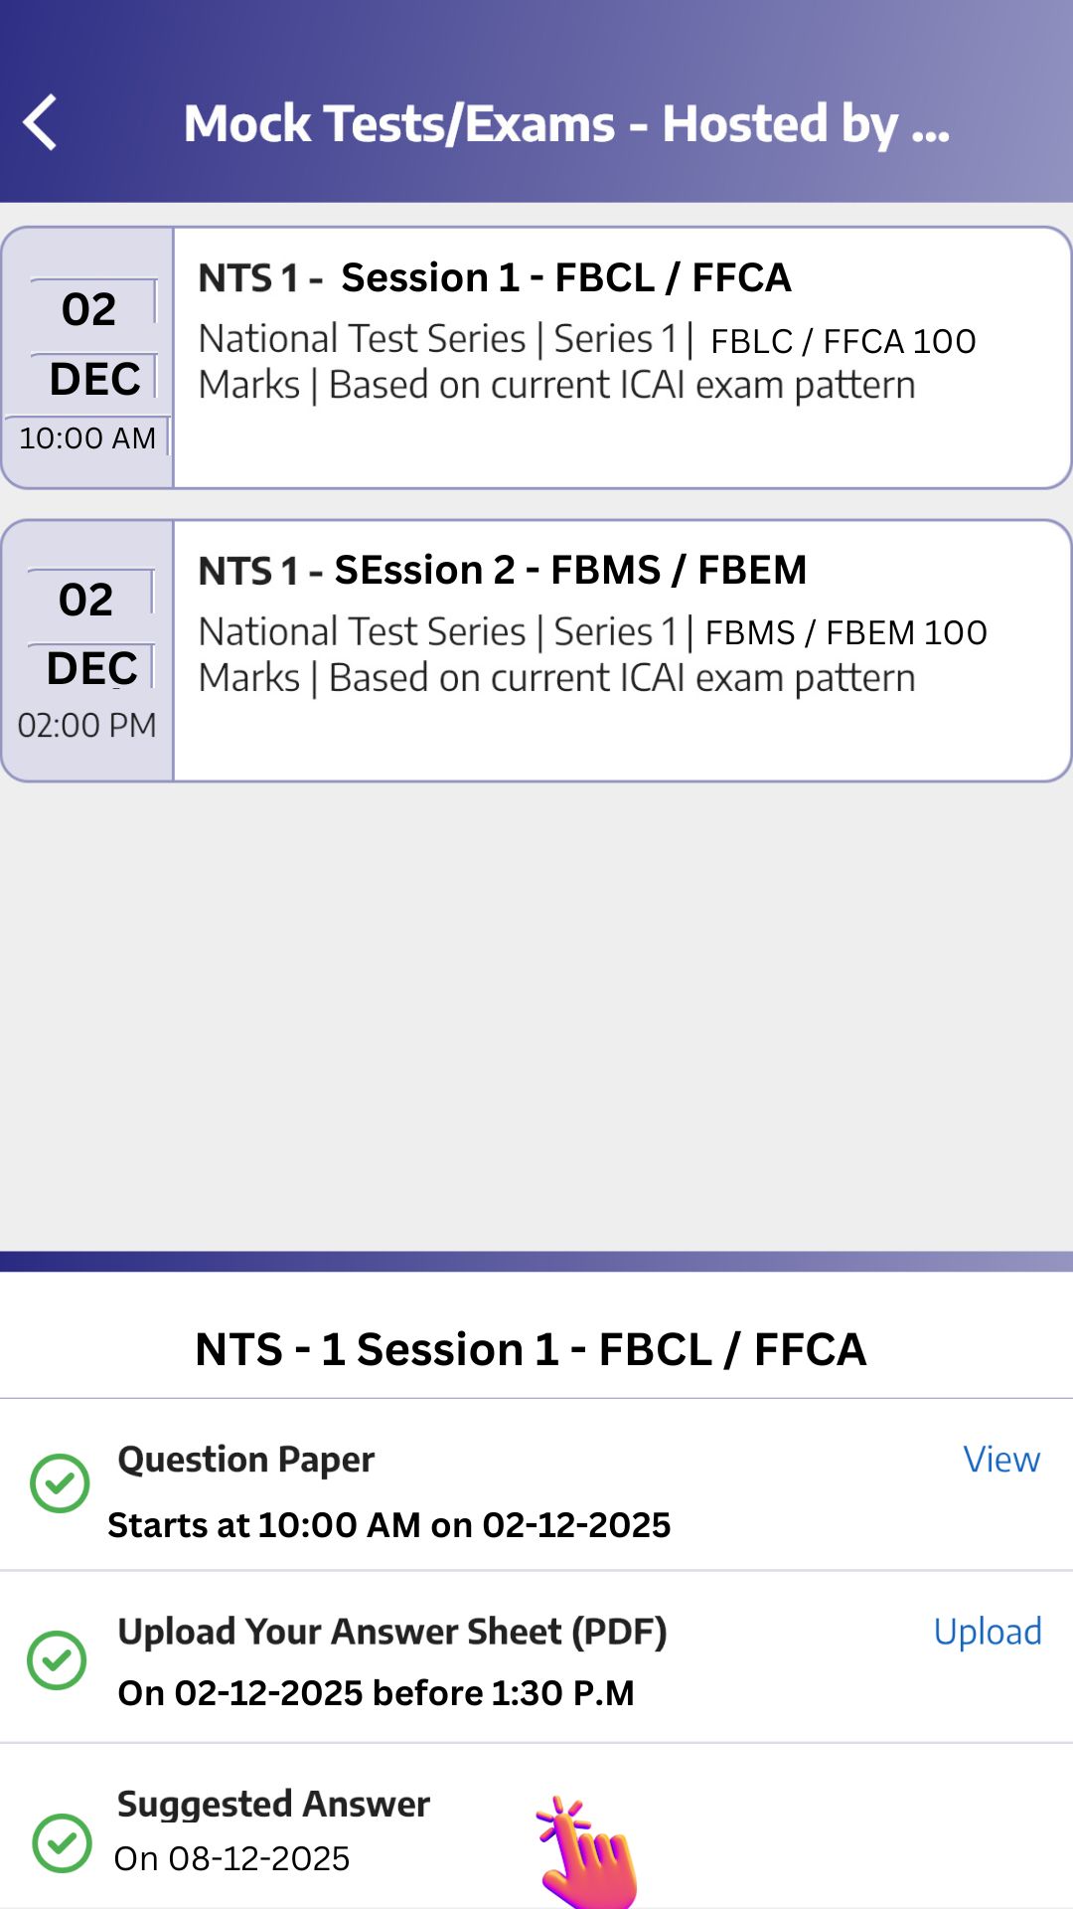Select the 02 DEC 10:00 AM date badge
Screen dimensions: 1073x1909
88,358
